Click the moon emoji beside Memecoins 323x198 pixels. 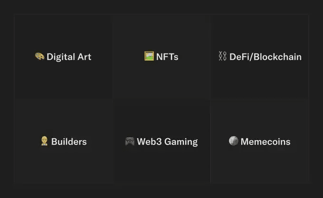tap(233, 141)
